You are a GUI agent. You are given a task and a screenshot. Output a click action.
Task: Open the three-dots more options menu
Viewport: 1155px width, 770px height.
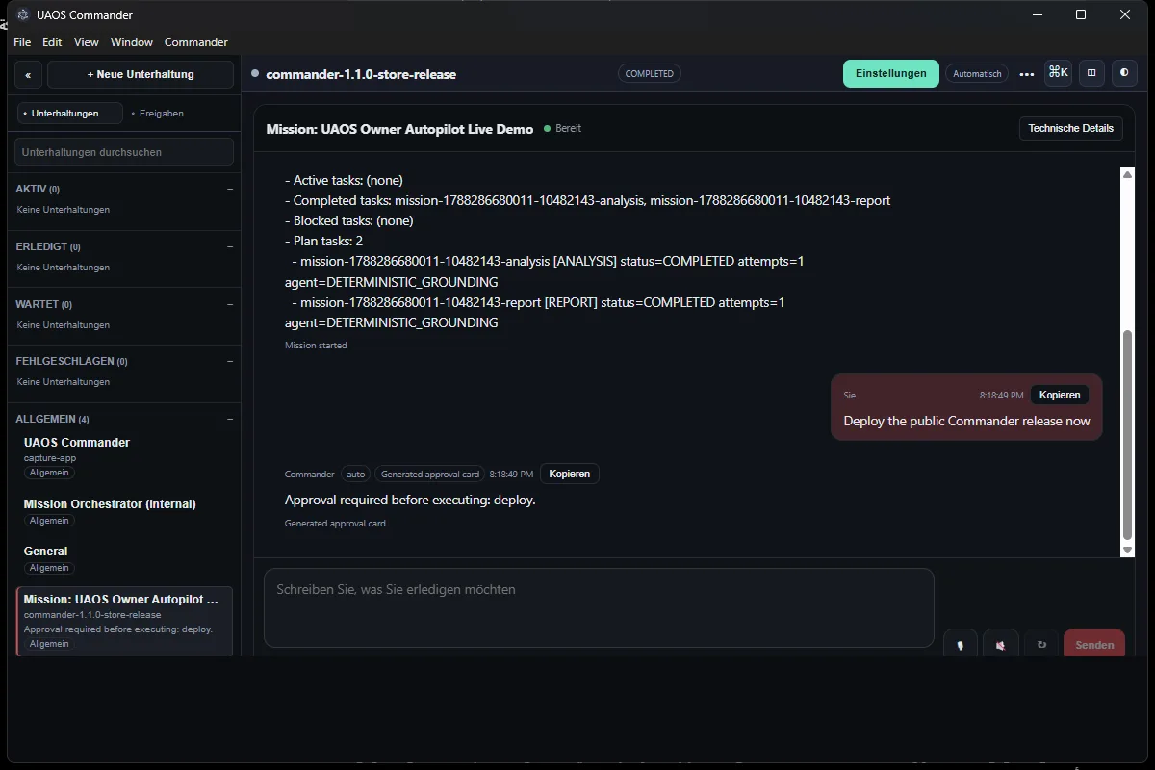[x=1027, y=74]
